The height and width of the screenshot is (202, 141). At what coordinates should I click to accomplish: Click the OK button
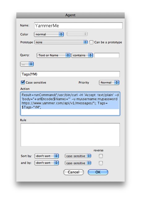[x=98, y=172]
